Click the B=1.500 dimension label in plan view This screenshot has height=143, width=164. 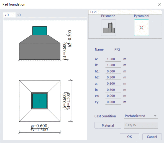point(68,101)
